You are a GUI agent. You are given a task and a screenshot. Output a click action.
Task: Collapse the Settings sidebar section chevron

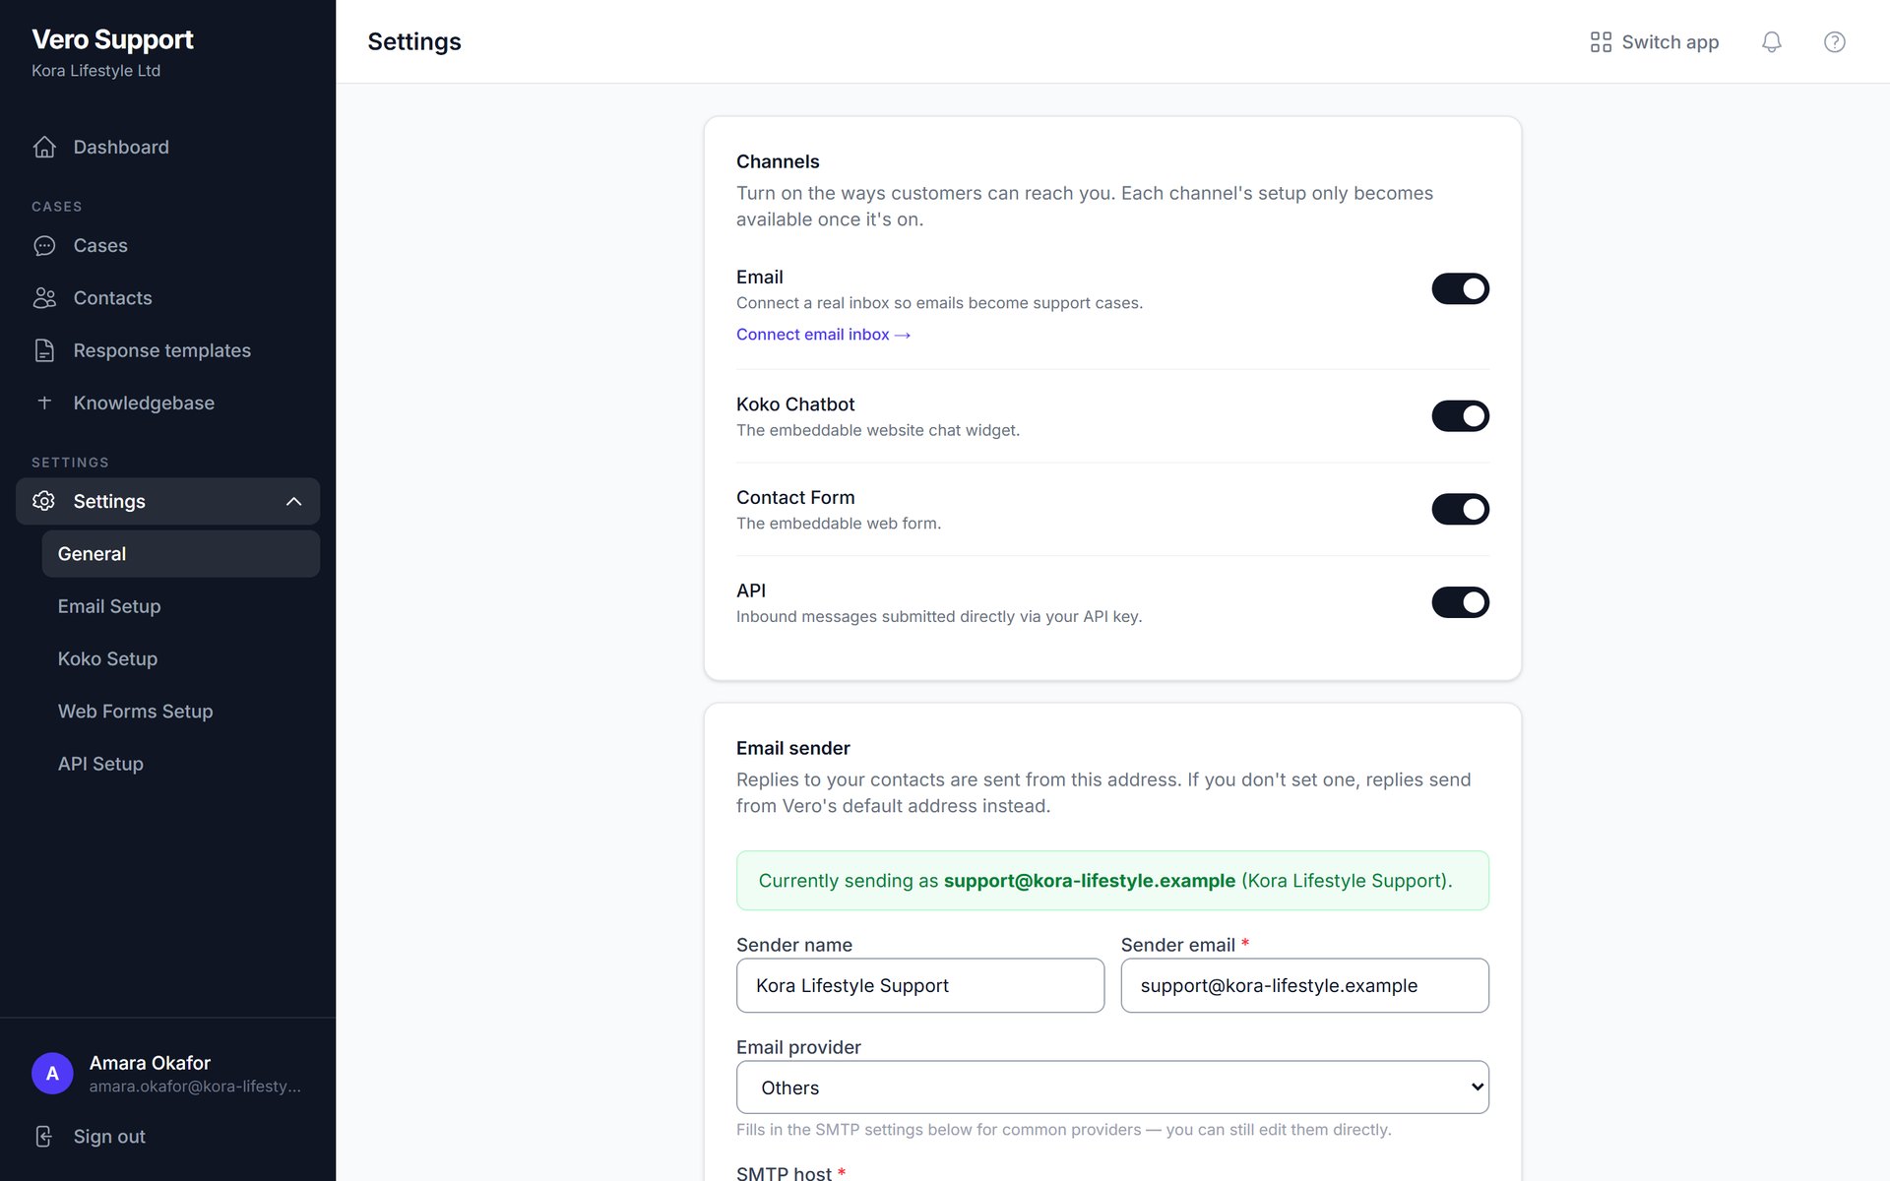tap(293, 501)
